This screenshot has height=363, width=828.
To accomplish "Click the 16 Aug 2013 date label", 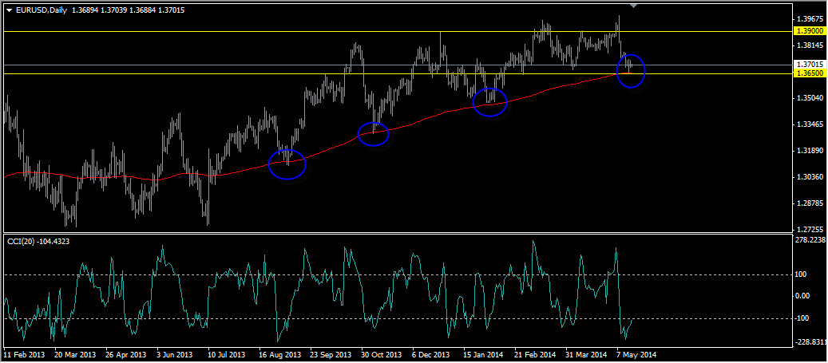I will (x=280, y=354).
